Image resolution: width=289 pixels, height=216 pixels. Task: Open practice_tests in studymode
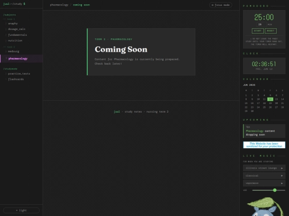click(19, 74)
